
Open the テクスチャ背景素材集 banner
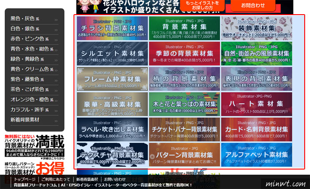[x=112, y=155]
